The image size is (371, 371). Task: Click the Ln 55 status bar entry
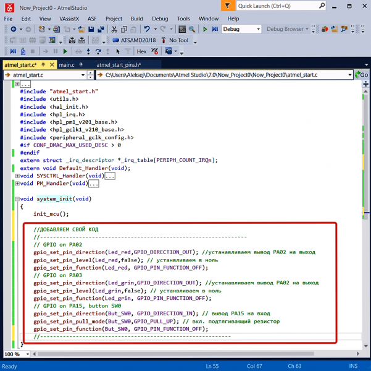coord(212,366)
